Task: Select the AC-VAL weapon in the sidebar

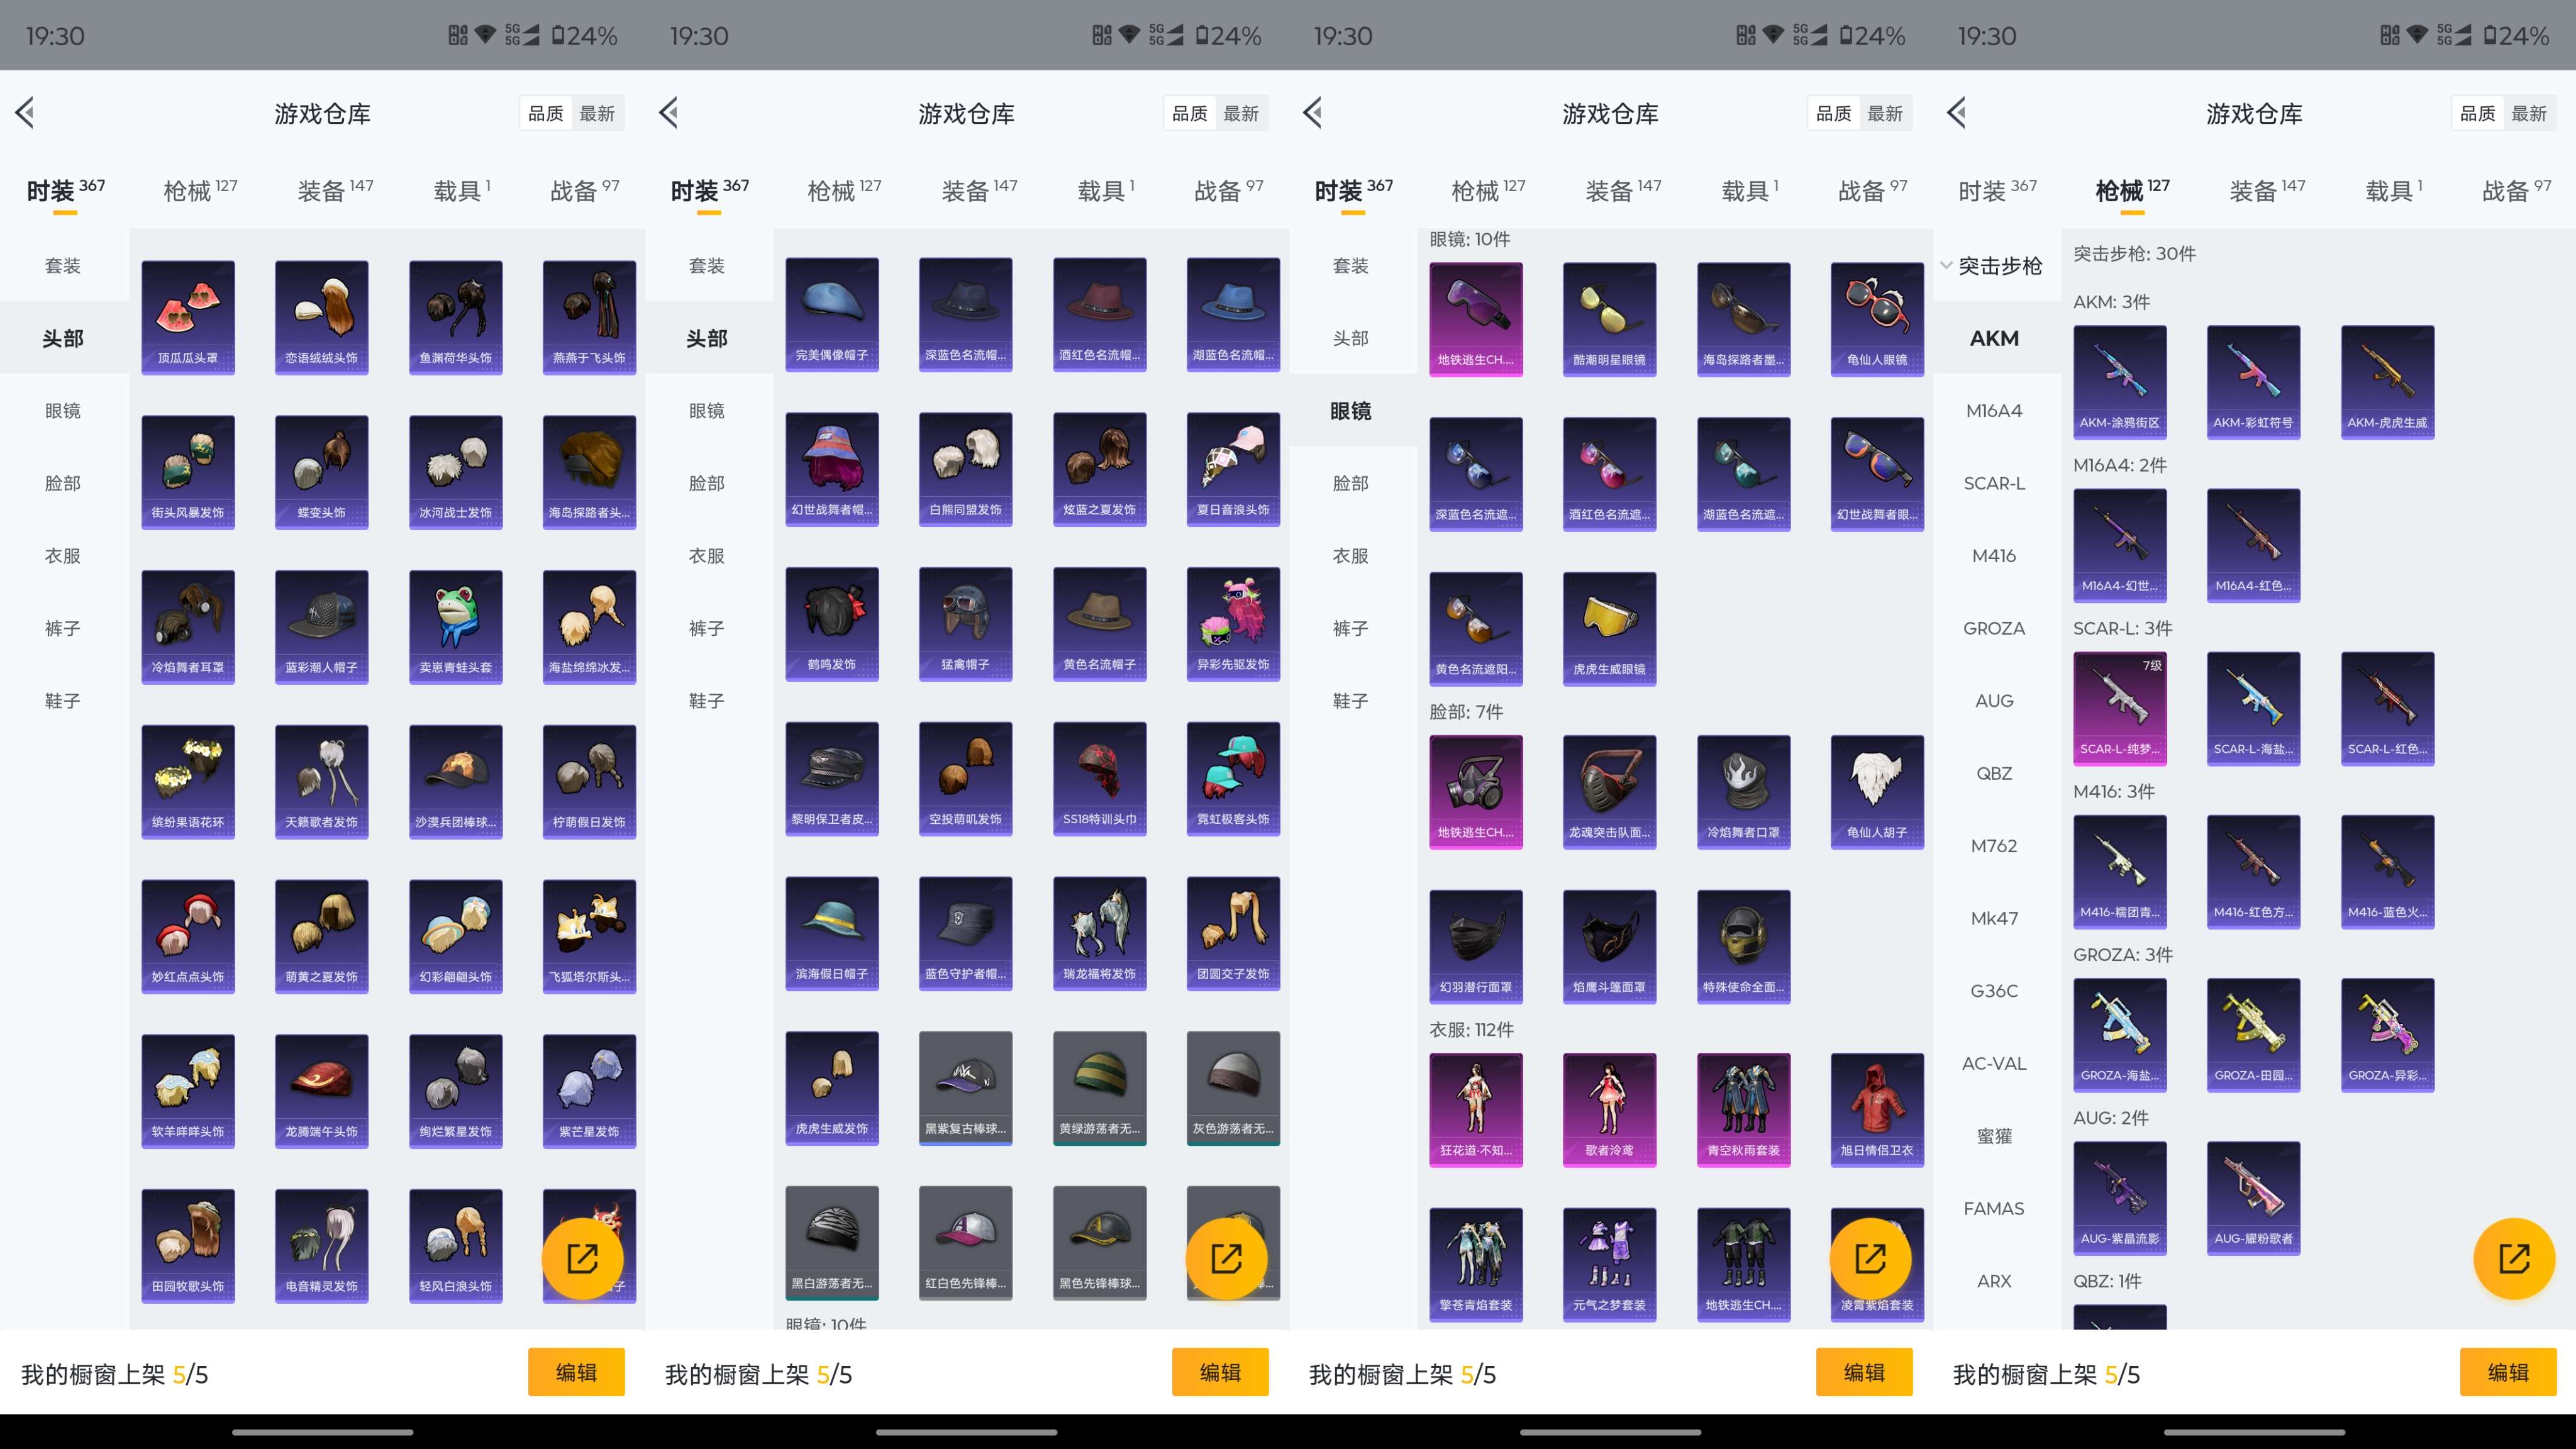Action: coord(1994,1063)
